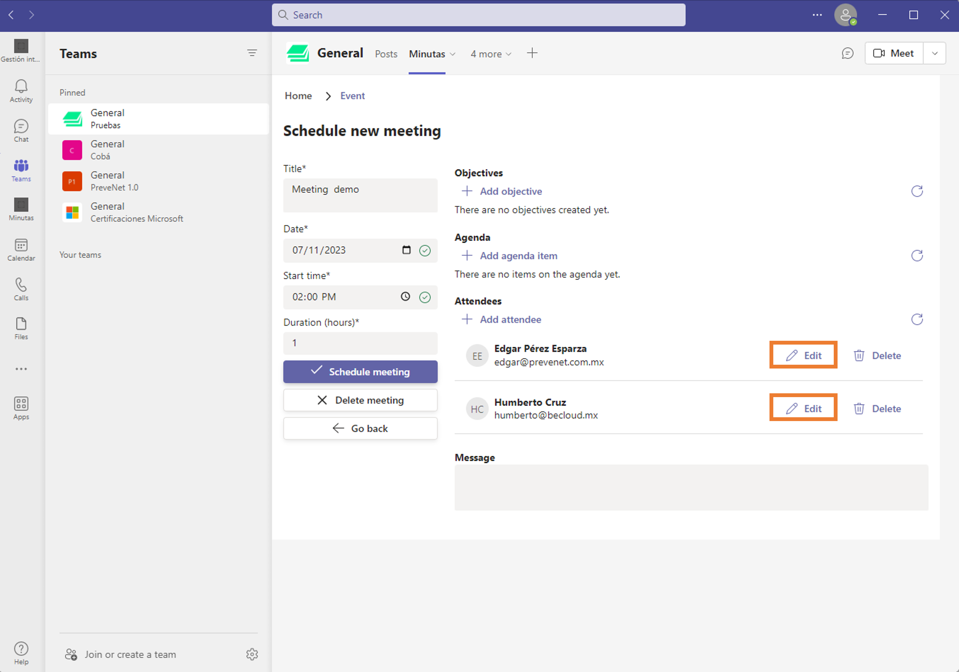Open the Minutas tab chevron menu
Viewport: 959px width, 672px height.
coord(453,54)
